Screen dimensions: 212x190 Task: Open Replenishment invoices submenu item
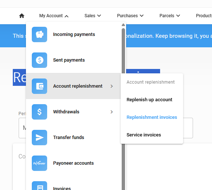[152, 117]
